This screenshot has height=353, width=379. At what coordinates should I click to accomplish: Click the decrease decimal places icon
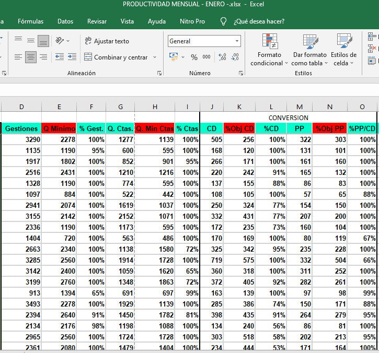(x=235, y=57)
